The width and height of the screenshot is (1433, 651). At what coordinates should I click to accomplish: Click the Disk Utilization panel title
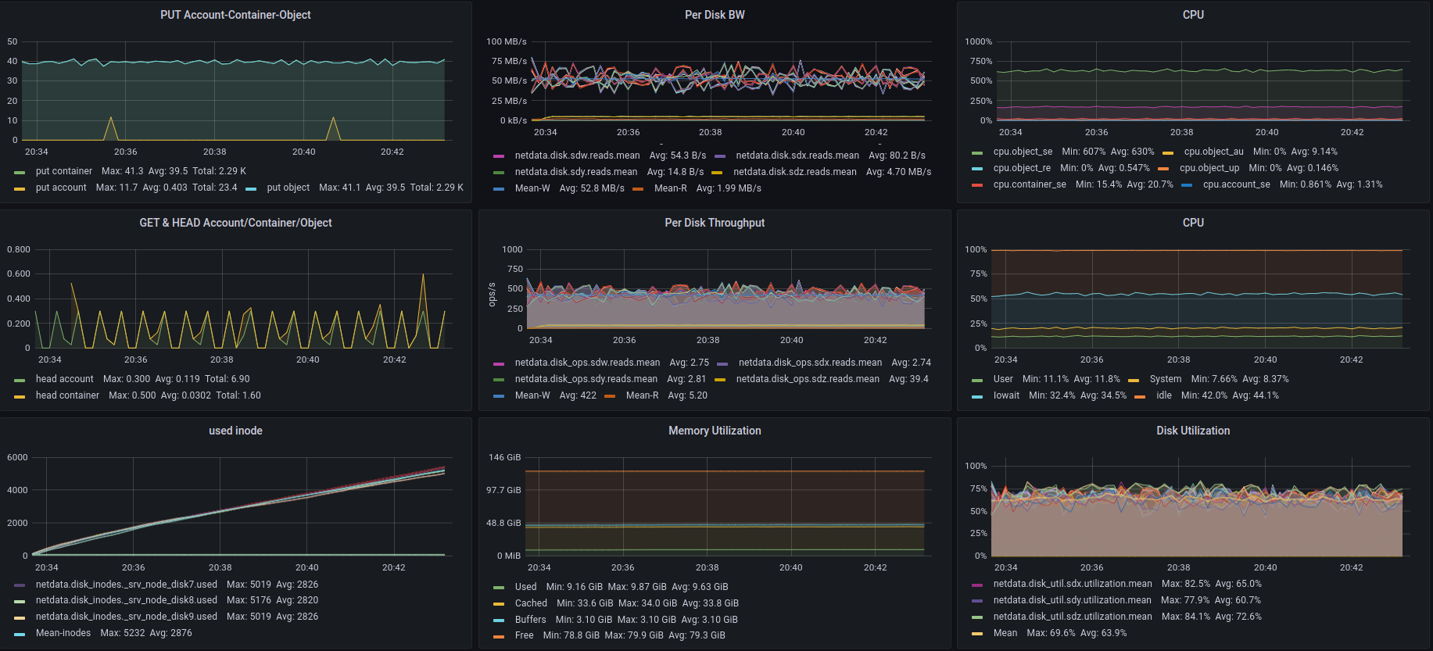(x=1193, y=431)
